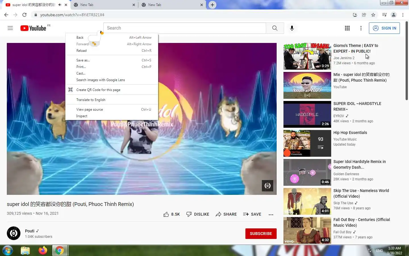Viewport: 409px width, 256px height.
Task: Open Giorno's Theme piano thumbnail
Action: tap(307, 56)
